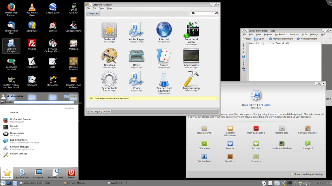Open Google Earth desktop icon
332x186 pixels.
pyautogui.click(x=53, y=8)
